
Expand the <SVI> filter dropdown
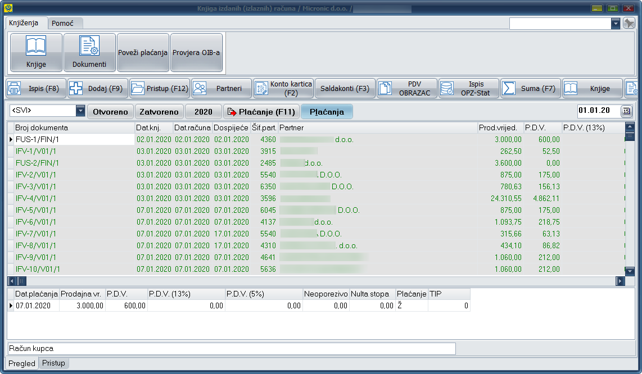80,111
